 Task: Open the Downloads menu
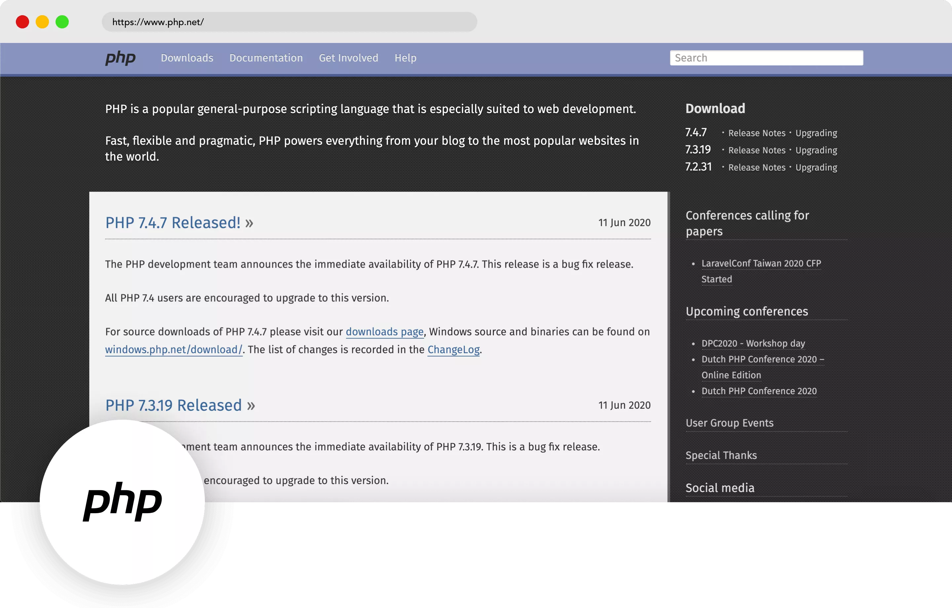pyautogui.click(x=187, y=58)
